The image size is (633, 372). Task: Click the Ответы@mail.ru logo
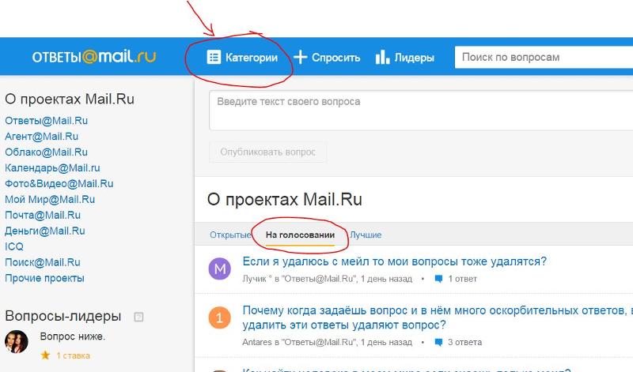[93, 57]
